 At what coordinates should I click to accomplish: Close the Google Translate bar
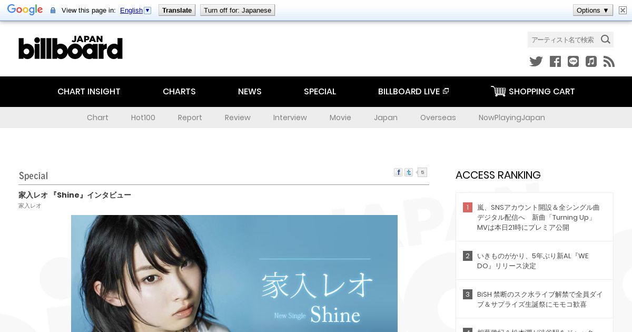click(623, 10)
